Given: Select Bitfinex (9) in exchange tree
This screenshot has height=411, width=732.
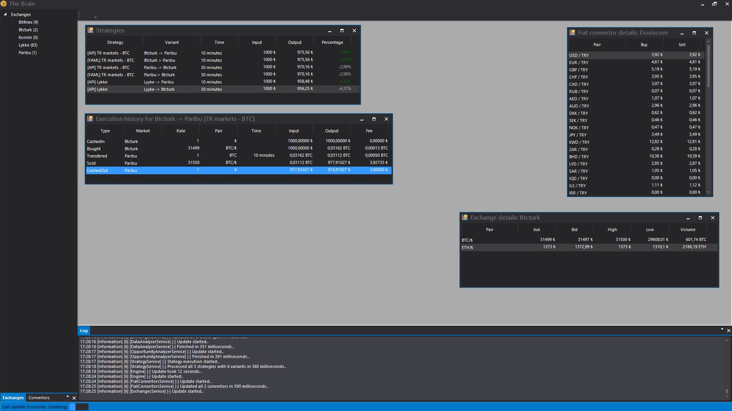Looking at the screenshot, I should pos(28,22).
